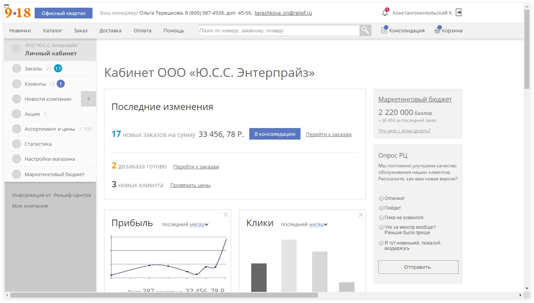Click the Корзина basket icon
The width and height of the screenshot is (534, 303).
click(437, 31)
